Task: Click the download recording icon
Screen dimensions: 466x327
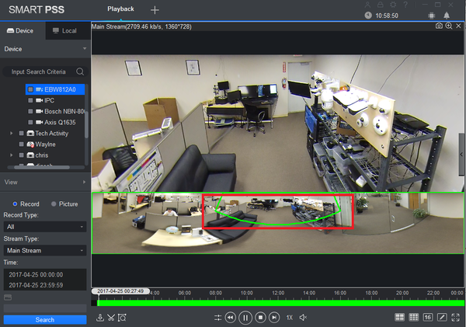Action: click(x=100, y=318)
